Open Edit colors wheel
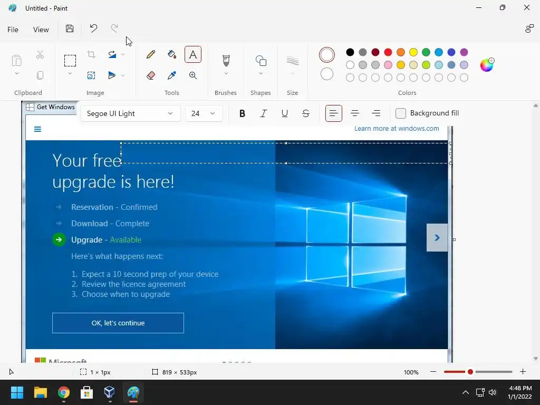Image resolution: width=540 pixels, height=405 pixels. coord(487,65)
